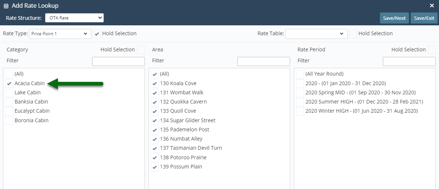Enable Hold Selection for Rate Period
This screenshot has height=189, width=439.
tap(432, 50)
